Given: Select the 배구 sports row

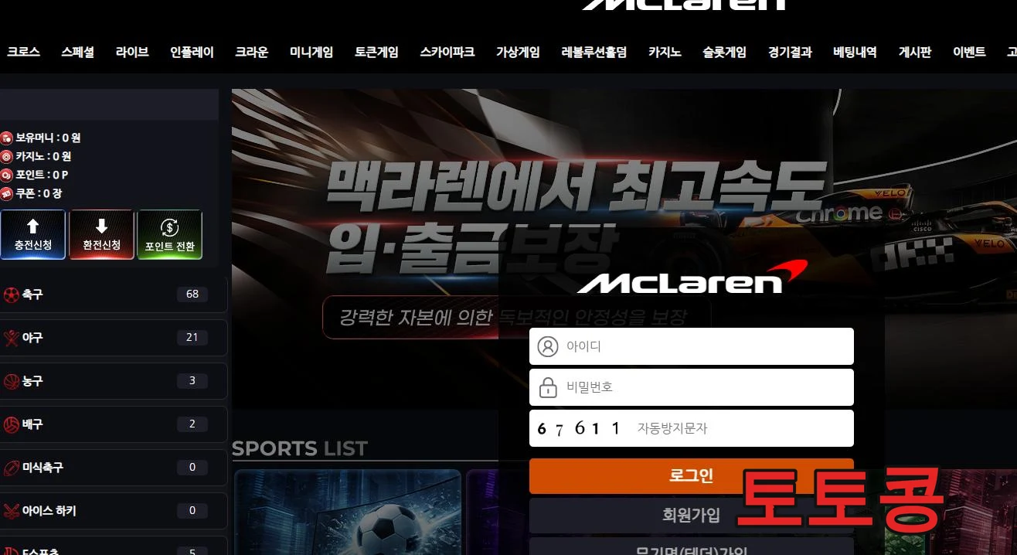Looking at the screenshot, I should tap(113, 424).
